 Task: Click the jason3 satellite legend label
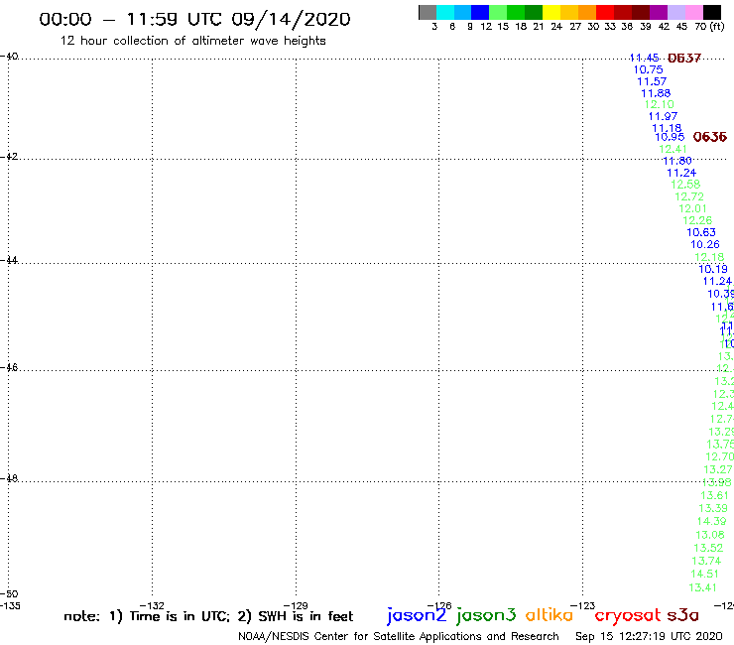coord(486,615)
